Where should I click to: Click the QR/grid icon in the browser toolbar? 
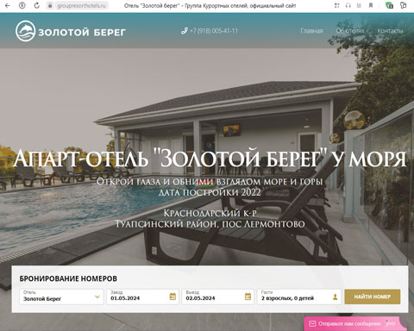pos(337,5)
